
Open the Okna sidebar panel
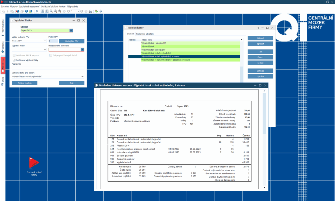pyautogui.click(x=3, y=81)
